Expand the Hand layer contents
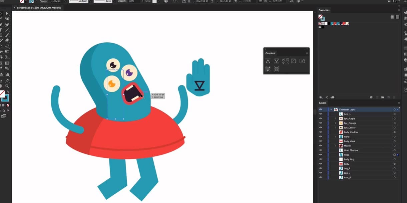This screenshot has height=203, width=407. tap(336, 136)
